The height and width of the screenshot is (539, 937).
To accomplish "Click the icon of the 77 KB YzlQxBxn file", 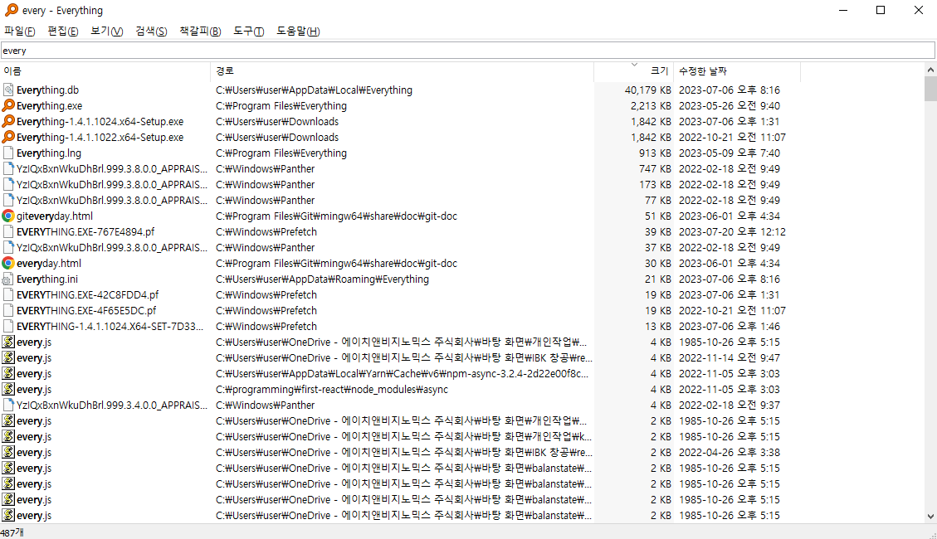I will tap(7, 200).
